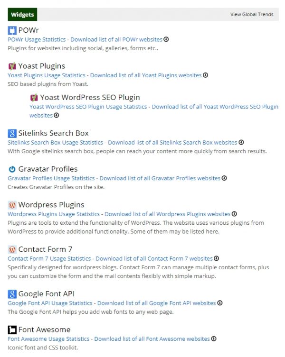Click the Sitelinks Search Box Google icon
Image resolution: width=285 pixels, height=357 pixels.
click(x=12, y=133)
